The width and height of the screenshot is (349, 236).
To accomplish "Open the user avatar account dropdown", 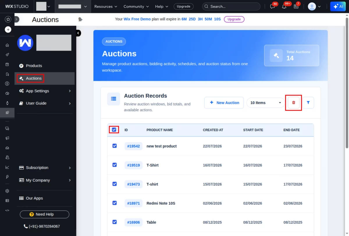I will 314,6.
